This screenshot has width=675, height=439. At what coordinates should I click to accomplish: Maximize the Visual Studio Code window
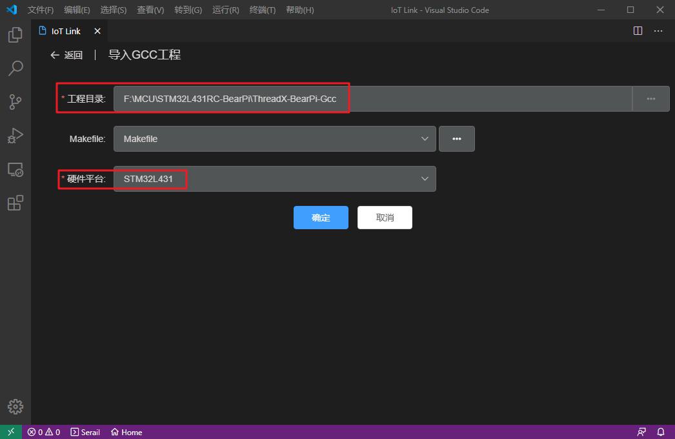630,10
